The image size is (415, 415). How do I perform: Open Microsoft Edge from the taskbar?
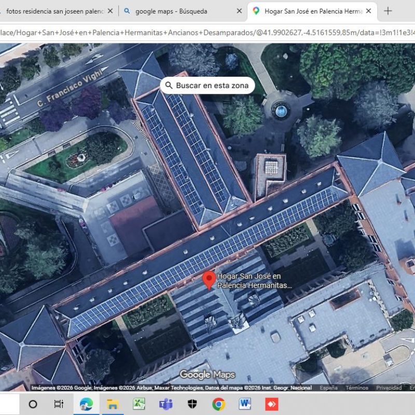pos(86,404)
